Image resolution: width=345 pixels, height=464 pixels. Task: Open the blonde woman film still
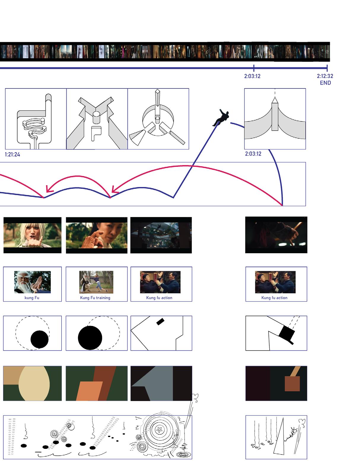coord(32,235)
